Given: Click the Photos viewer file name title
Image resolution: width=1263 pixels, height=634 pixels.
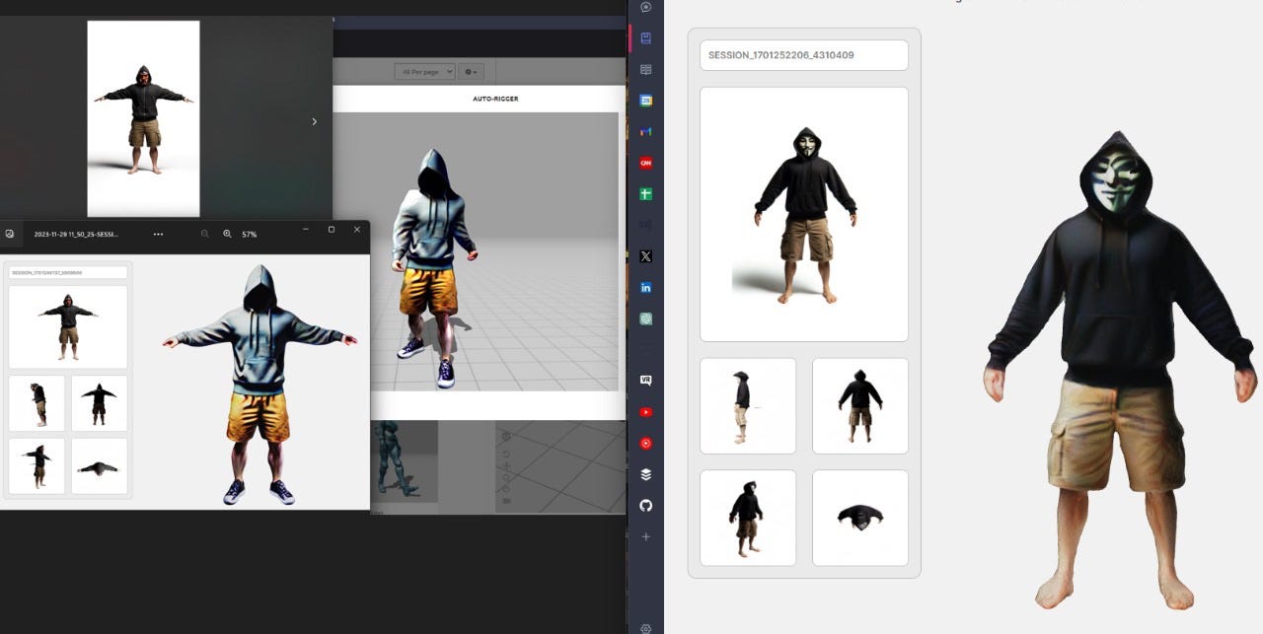Looking at the screenshot, I should [76, 235].
